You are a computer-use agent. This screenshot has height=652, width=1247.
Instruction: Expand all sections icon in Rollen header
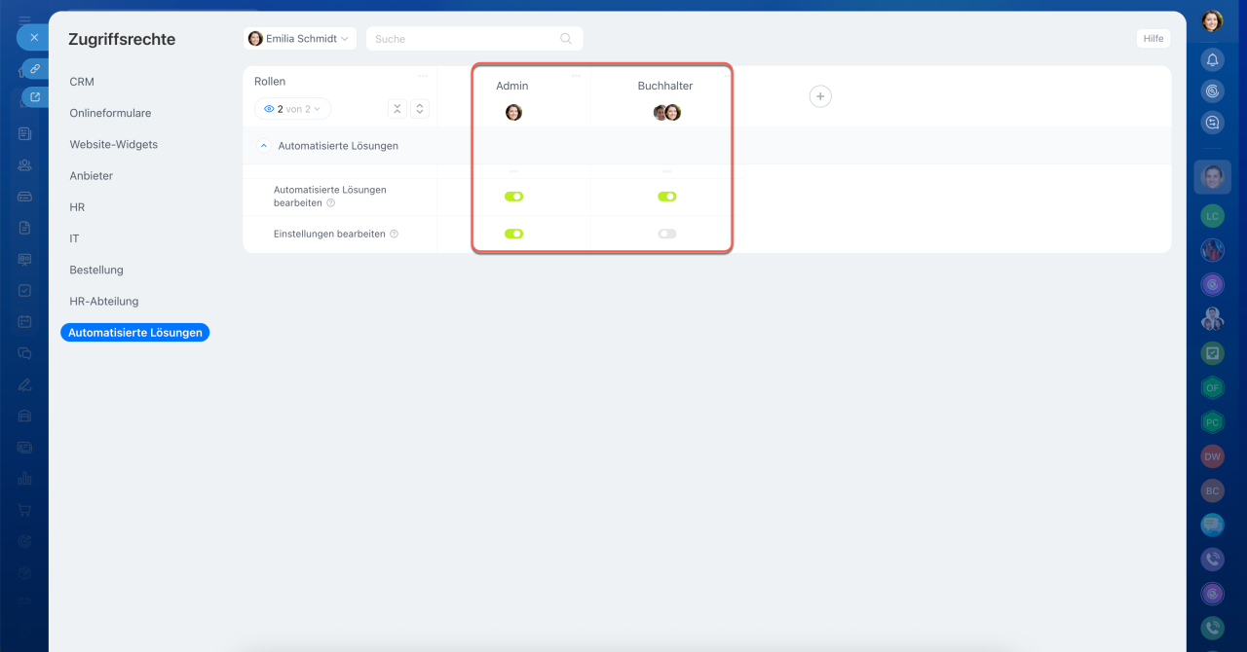point(420,109)
